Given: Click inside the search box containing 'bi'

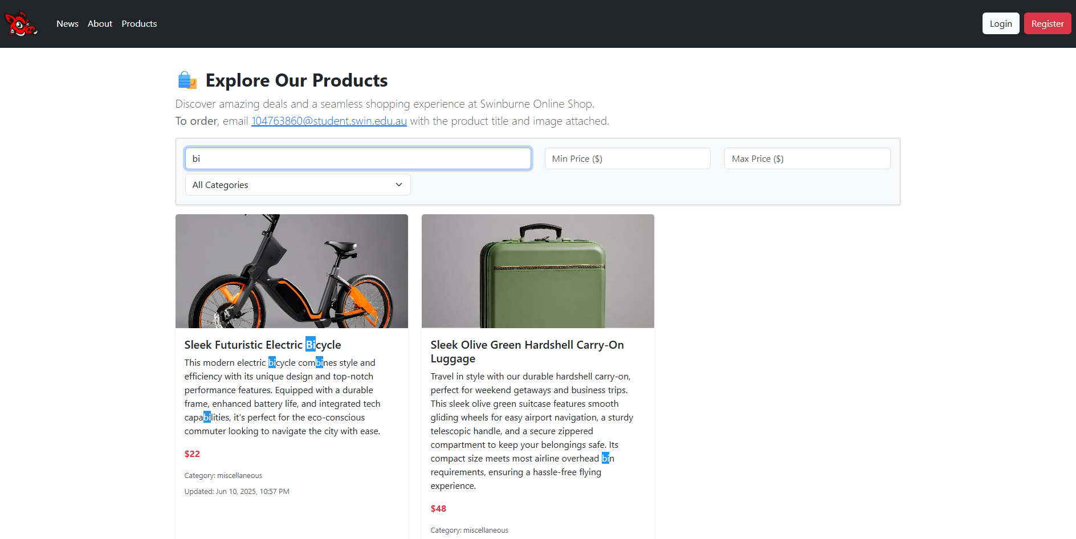Looking at the screenshot, I should [358, 158].
